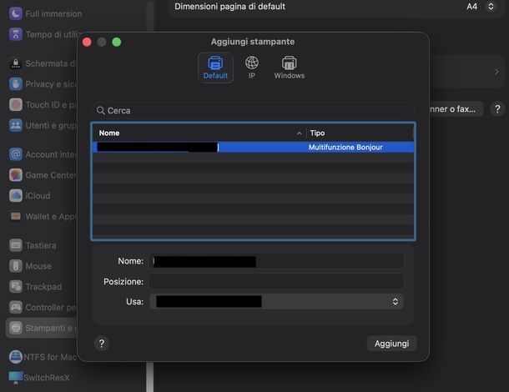This screenshot has height=392, width=509.
Task: Open Trackpad settings
Action: coord(35,287)
